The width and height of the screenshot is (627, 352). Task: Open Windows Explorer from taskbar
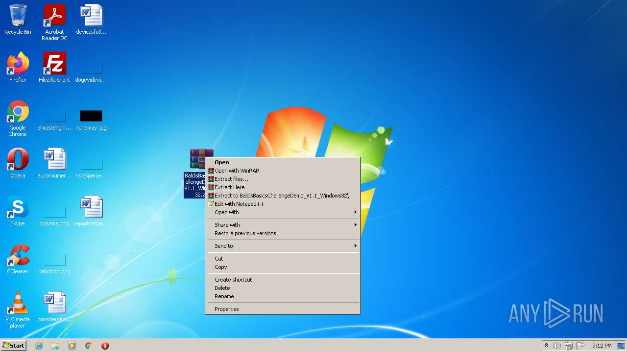tap(55, 346)
